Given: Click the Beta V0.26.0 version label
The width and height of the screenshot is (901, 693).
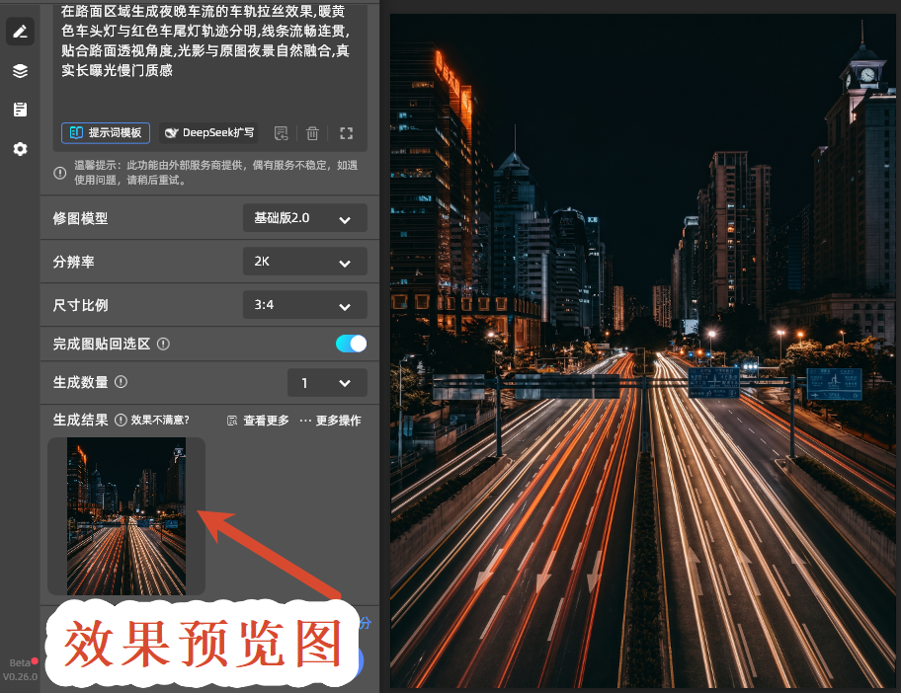Looking at the screenshot, I should 20,669.
